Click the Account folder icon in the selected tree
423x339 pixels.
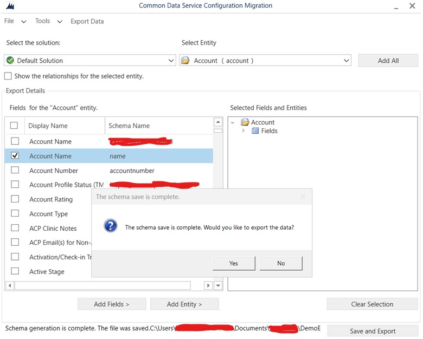point(245,122)
